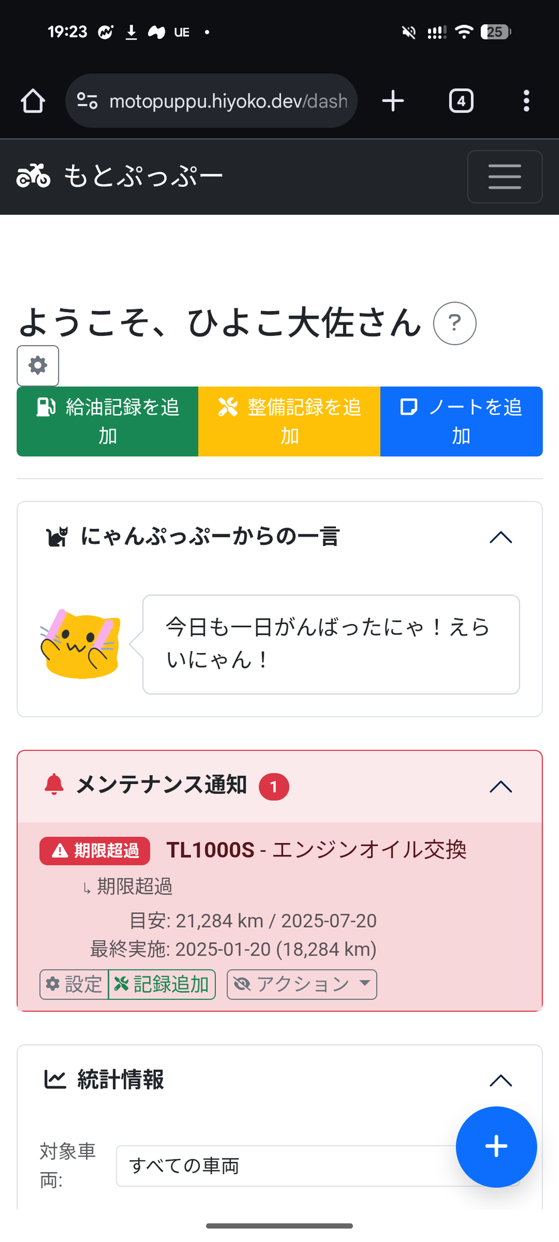Tap the yellow cat mascot image

81,644
